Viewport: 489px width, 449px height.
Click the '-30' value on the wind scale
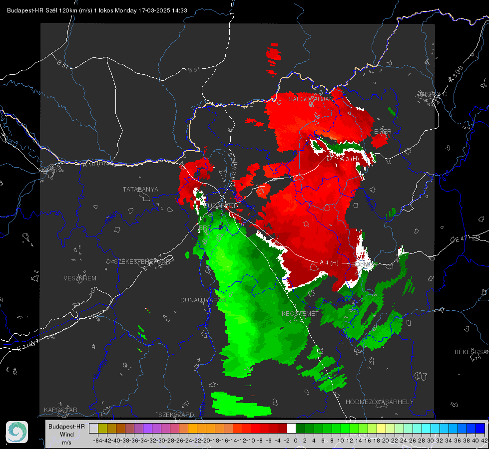(x=161, y=441)
